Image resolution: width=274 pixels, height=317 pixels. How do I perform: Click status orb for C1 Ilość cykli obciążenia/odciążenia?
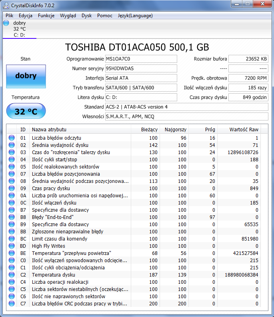coord(12,267)
